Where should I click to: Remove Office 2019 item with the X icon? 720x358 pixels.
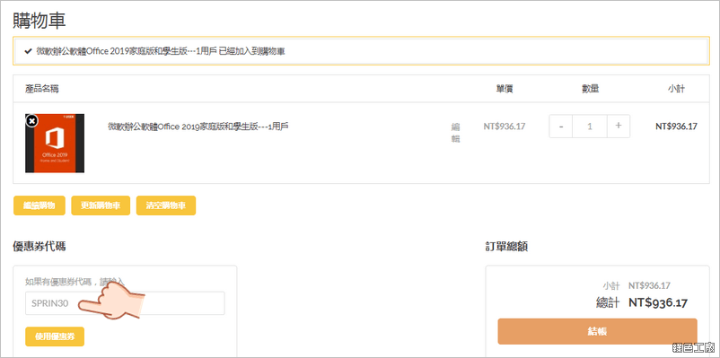coord(31,121)
